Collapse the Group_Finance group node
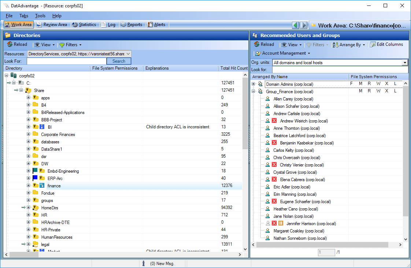This screenshot has width=411, height=268. [x=253, y=92]
